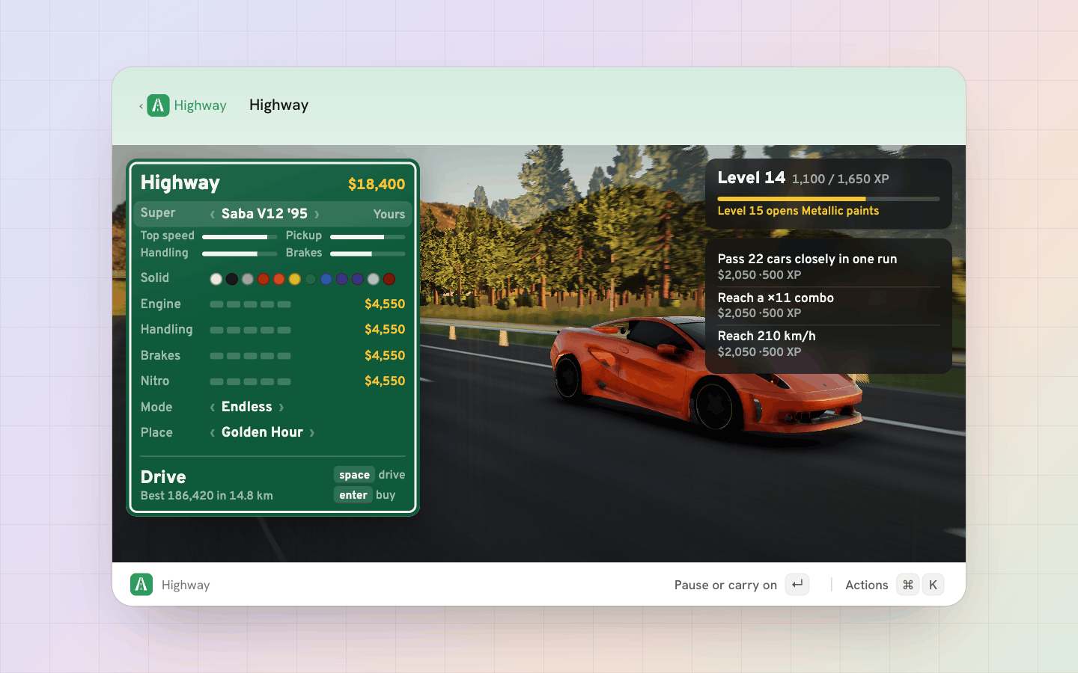Open the Reach a ×11 combo challenge
Screen dimensions: 1078x673
pos(829,305)
